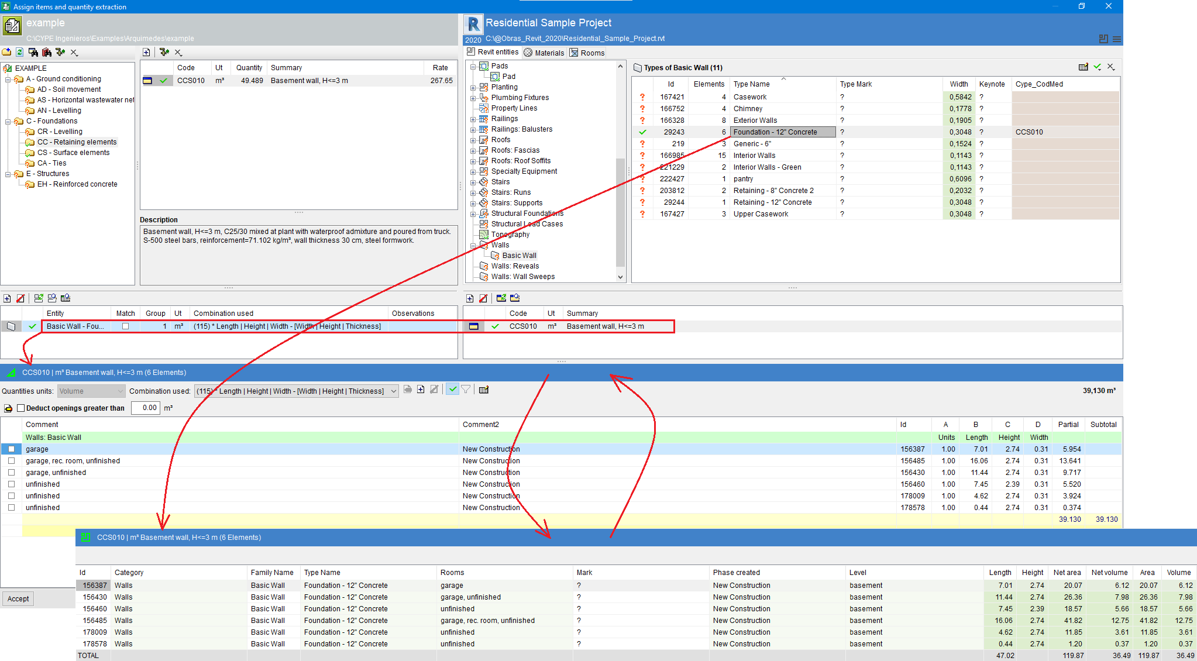The image size is (1197, 661).
Task: Click the green refresh document icon
Action: 20,52
